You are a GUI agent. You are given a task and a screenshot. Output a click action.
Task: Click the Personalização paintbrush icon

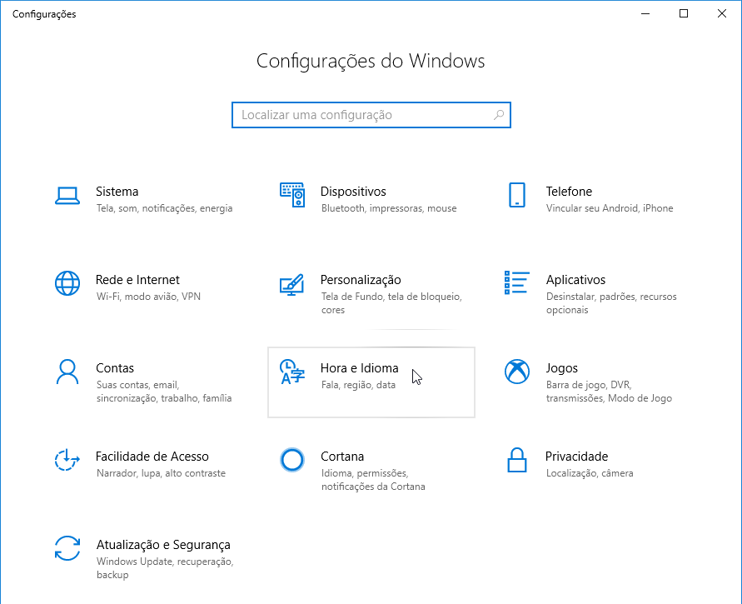(291, 284)
